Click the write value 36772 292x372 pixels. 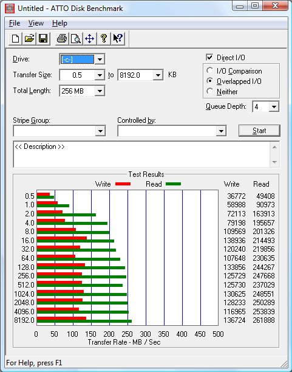[236, 196]
